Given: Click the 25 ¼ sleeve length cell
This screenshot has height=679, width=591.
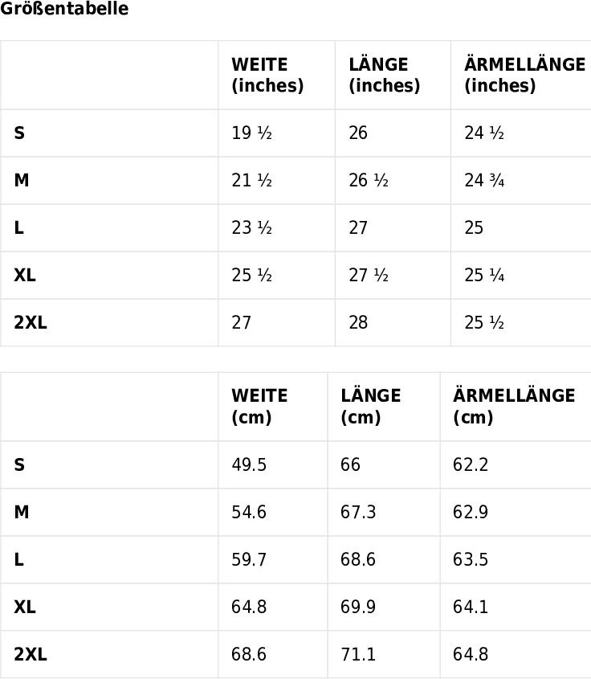Looking at the screenshot, I should point(521,276).
